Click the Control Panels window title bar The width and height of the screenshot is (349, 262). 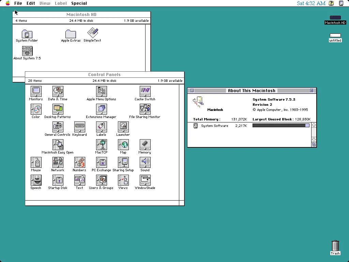click(105, 75)
